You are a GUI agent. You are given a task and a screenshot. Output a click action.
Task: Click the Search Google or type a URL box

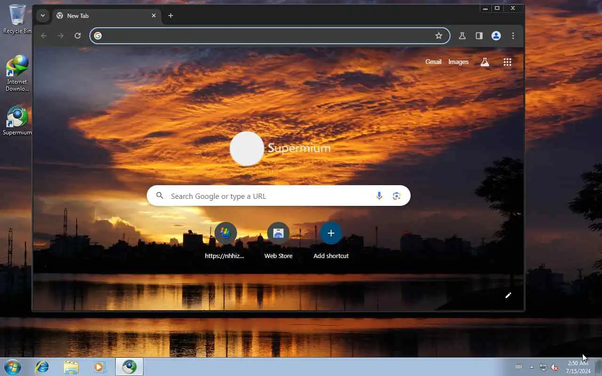click(278, 196)
